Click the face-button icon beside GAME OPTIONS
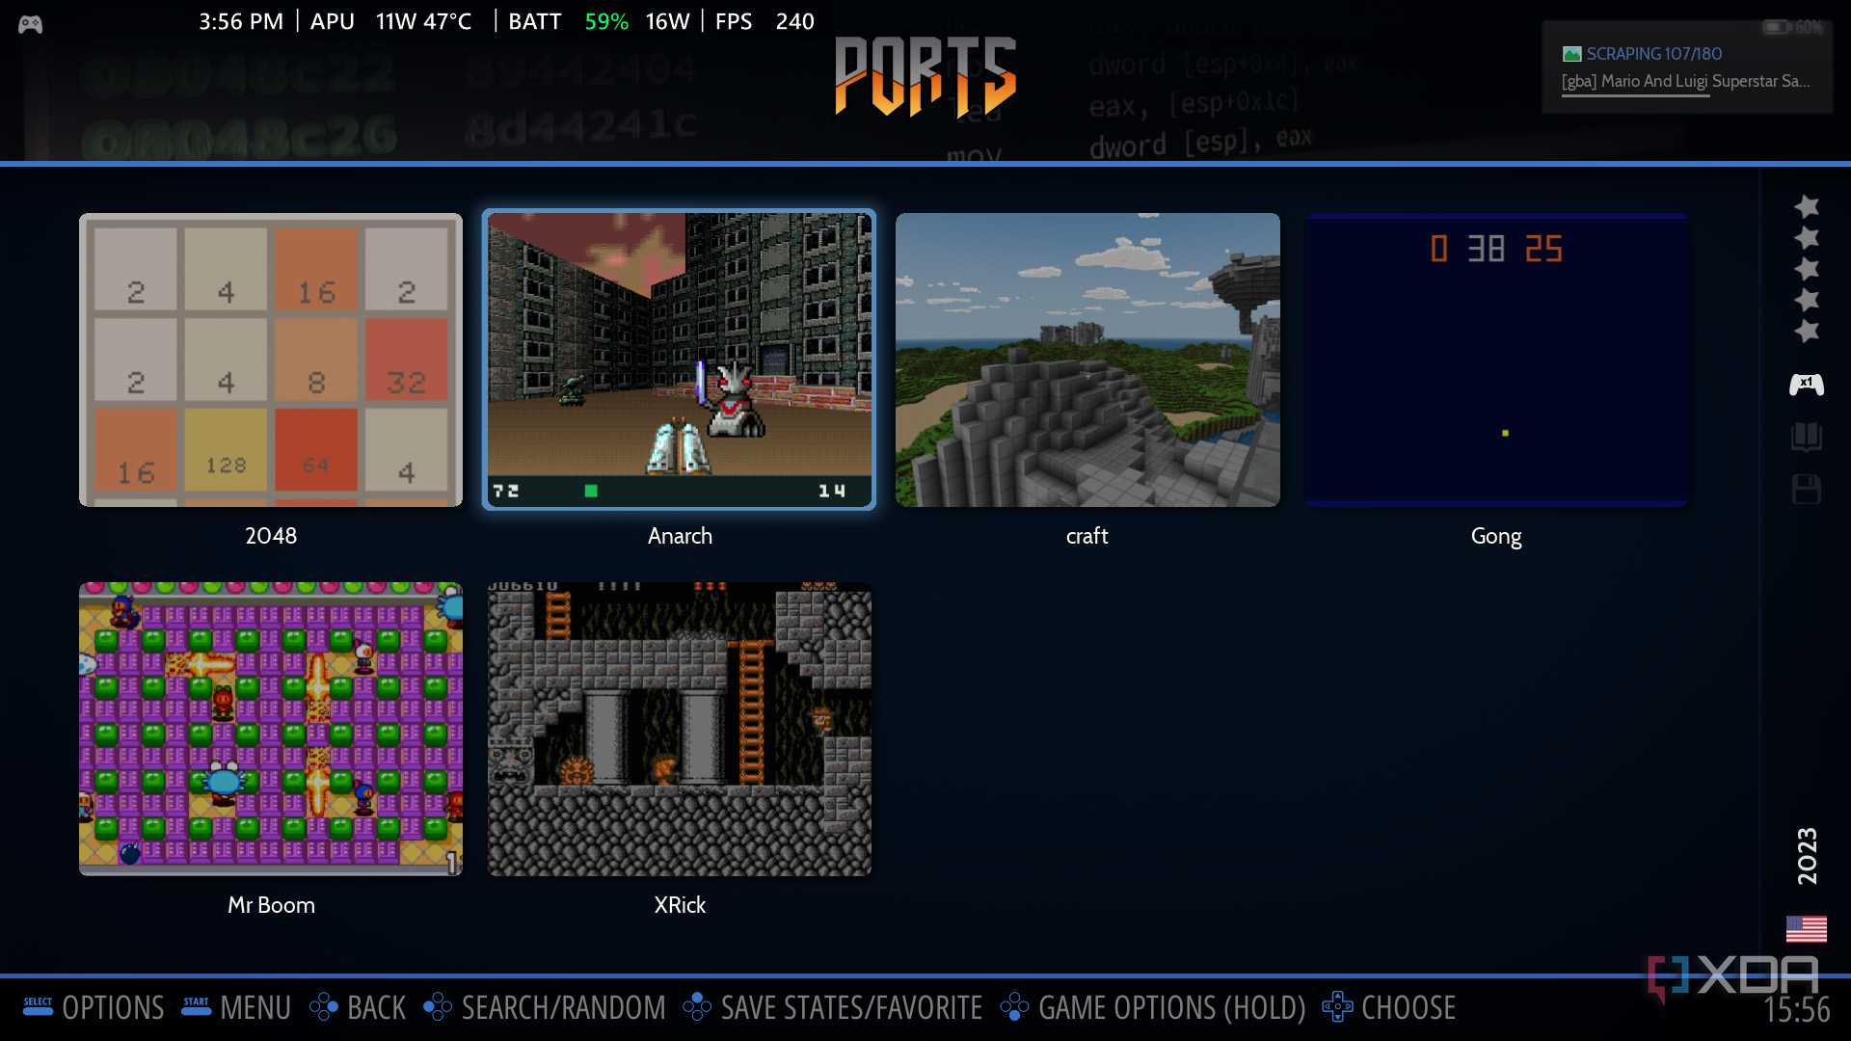 coord(1014,1007)
